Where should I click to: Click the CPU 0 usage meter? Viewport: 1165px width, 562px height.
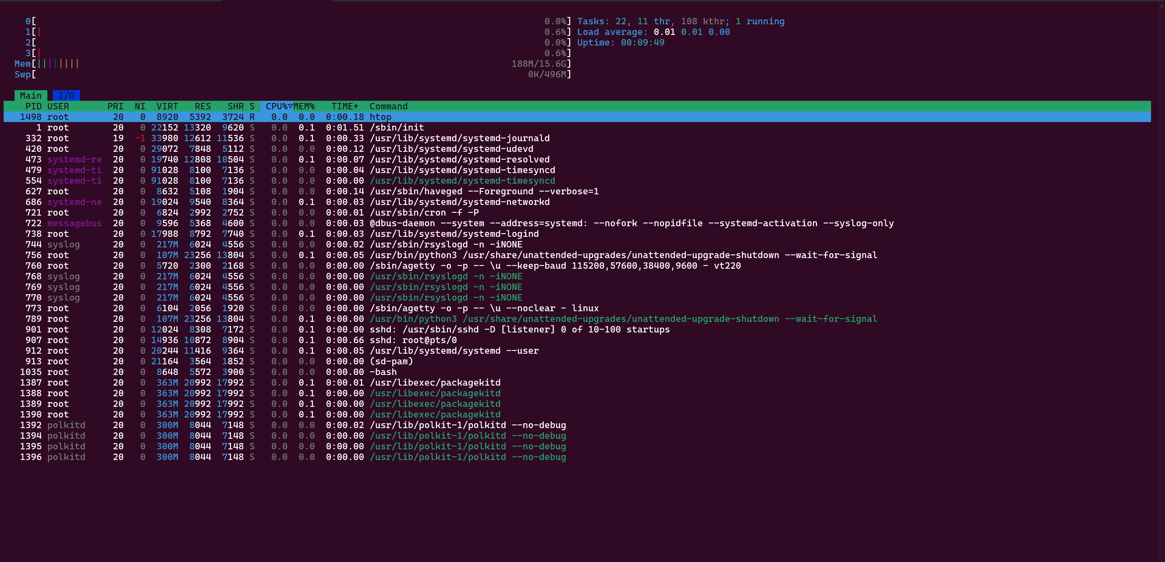298,21
